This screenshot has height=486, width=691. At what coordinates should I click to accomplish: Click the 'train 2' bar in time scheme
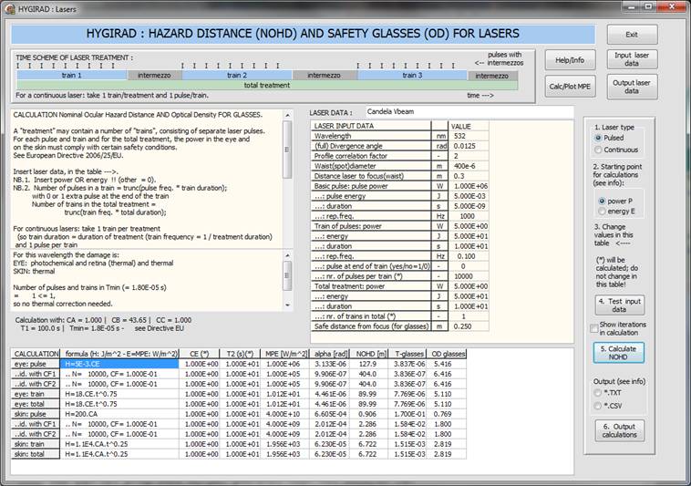click(237, 76)
